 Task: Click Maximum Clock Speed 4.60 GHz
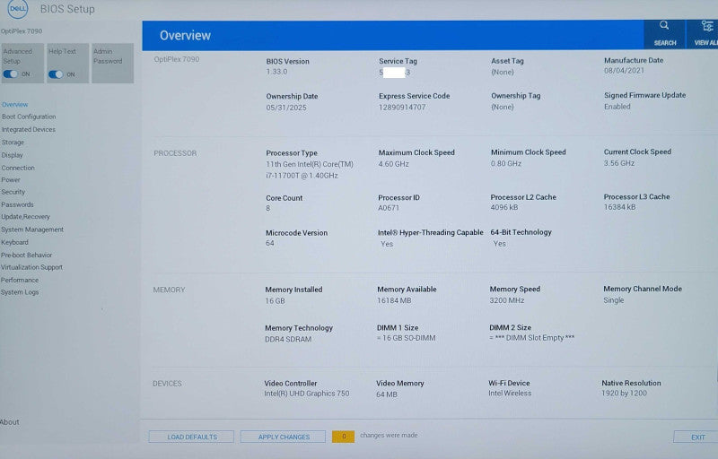pyautogui.click(x=393, y=164)
